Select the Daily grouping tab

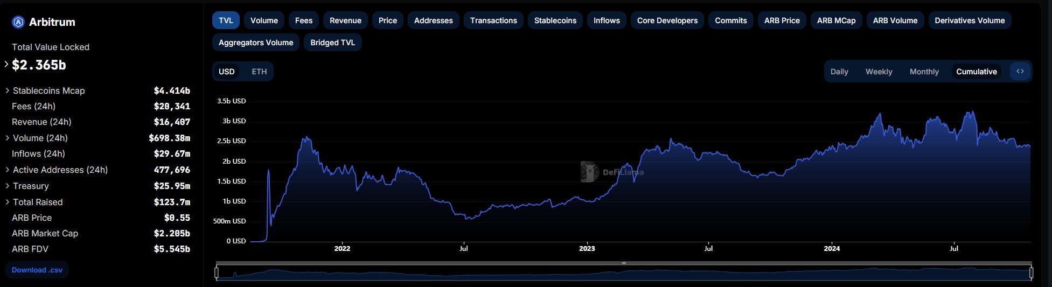[839, 72]
